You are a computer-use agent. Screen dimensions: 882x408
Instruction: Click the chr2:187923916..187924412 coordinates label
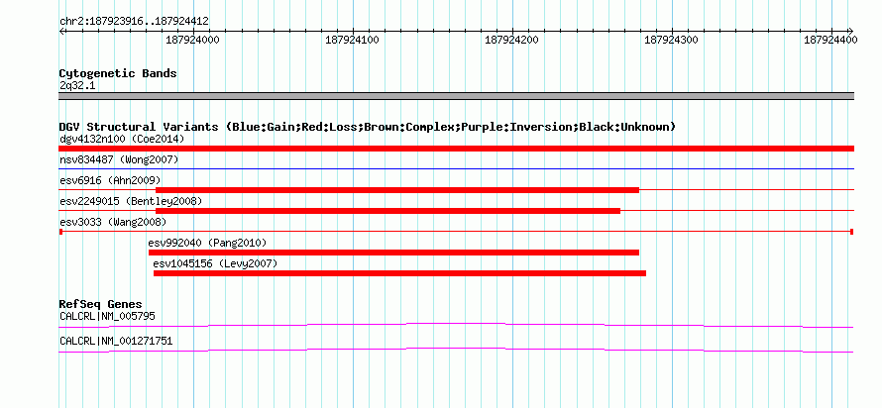coord(135,22)
